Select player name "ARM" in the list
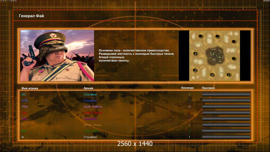Screen dimensions: 270x152 tap(25, 101)
